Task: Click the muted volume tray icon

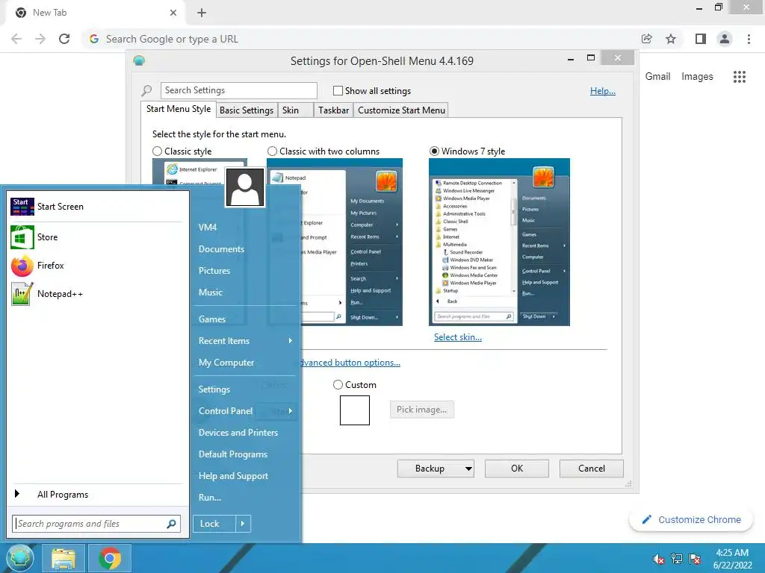Action: pos(658,559)
